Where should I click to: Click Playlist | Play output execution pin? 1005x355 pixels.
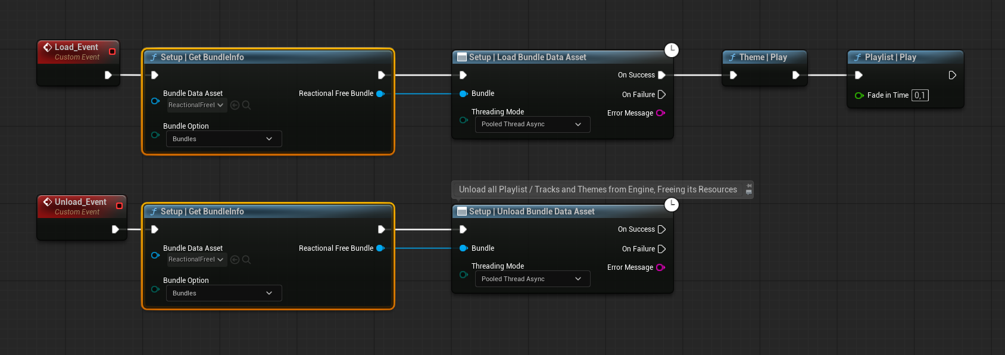click(x=952, y=75)
